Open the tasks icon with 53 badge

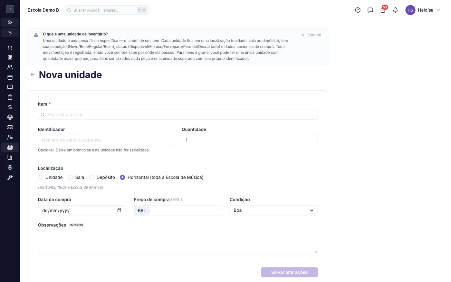tap(383, 10)
